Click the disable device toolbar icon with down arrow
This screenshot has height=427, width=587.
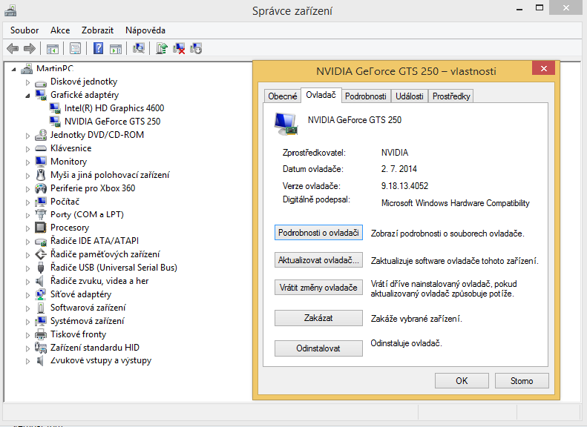[196, 49]
